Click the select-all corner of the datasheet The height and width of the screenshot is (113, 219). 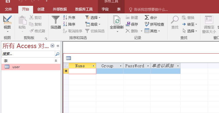click(x=66, y=66)
